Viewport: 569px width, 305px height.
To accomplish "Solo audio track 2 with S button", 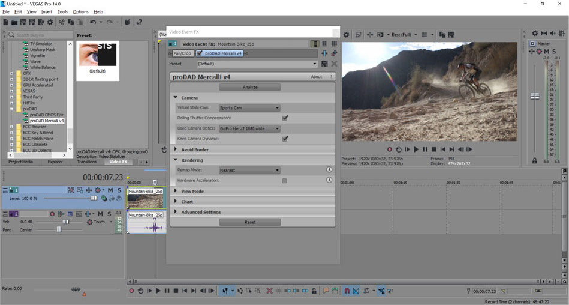I will [109, 214].
